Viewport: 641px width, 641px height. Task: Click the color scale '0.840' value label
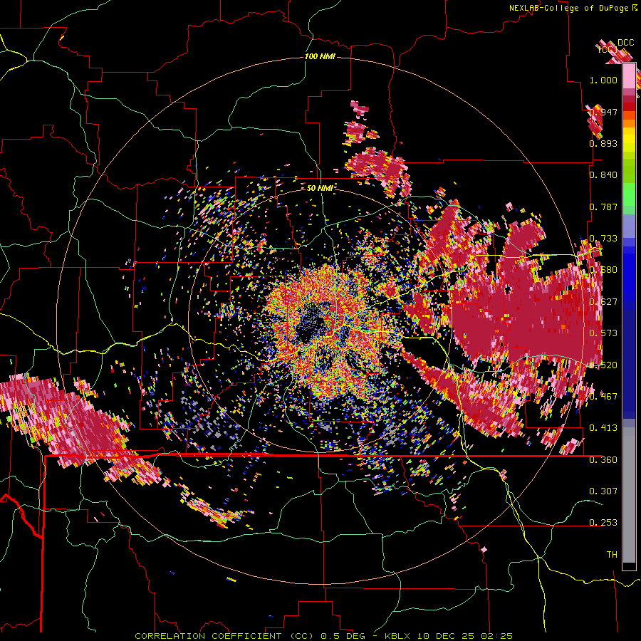tap(603, 175)
